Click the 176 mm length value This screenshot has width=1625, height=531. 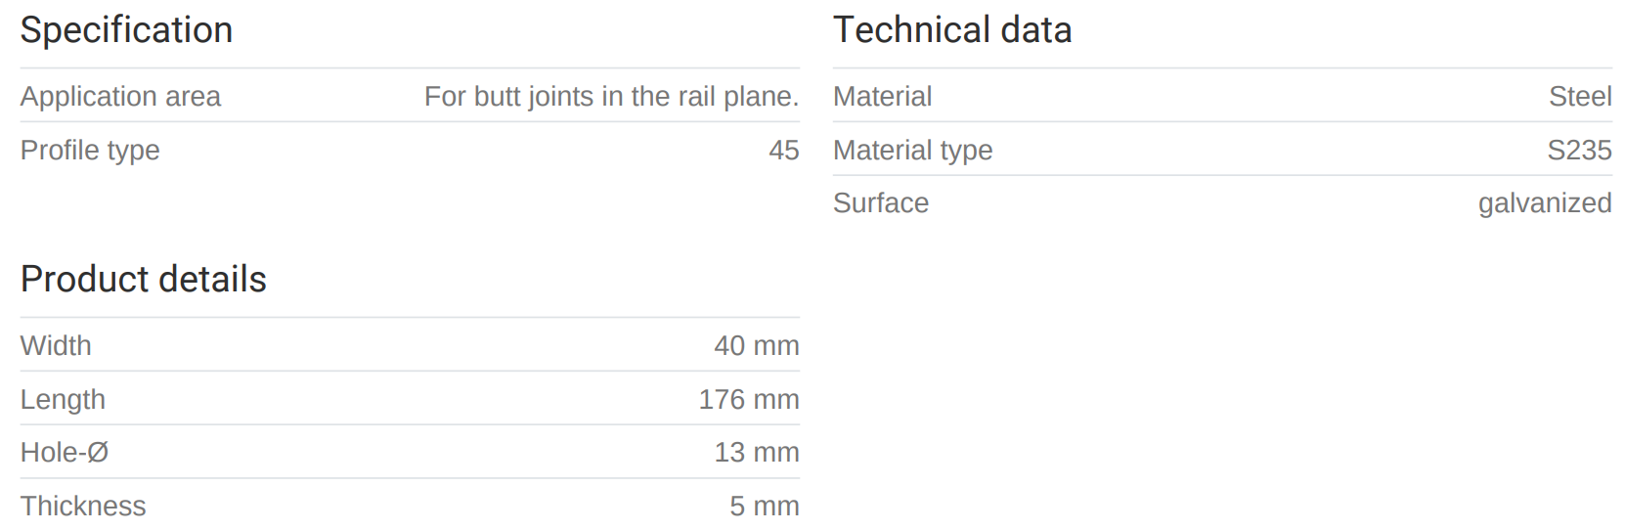(x=748, y=400)
